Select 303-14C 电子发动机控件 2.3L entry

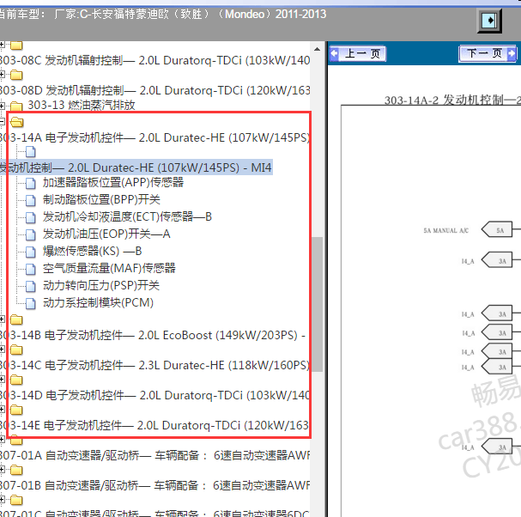(154, 365)
